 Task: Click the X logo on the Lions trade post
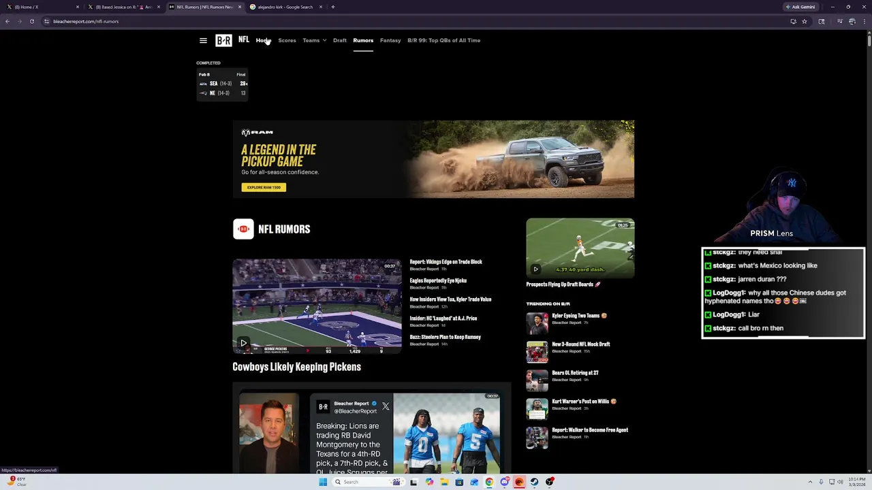click(386, 406)
